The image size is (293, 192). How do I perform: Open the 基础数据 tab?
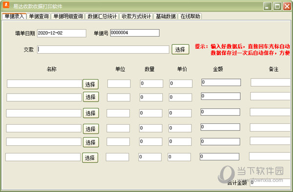pyautogui.click(x=166, y=16)
